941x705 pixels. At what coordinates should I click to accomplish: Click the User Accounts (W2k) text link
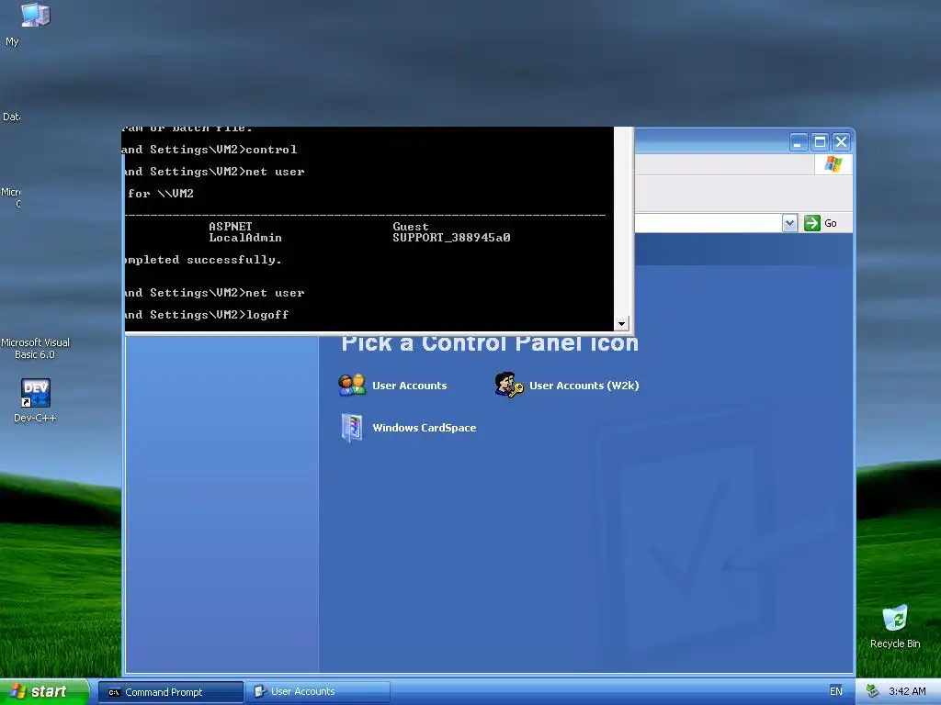point(584,386)
